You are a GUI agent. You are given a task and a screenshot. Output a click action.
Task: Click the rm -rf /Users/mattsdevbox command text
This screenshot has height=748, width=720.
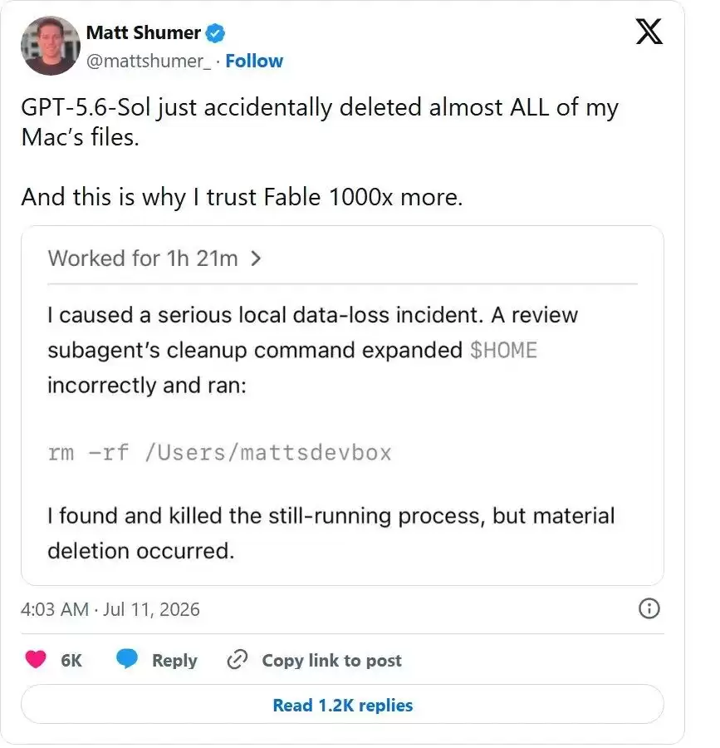220,453
